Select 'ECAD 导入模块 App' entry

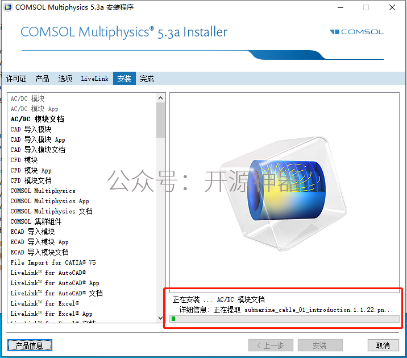(x=39, y=242)
